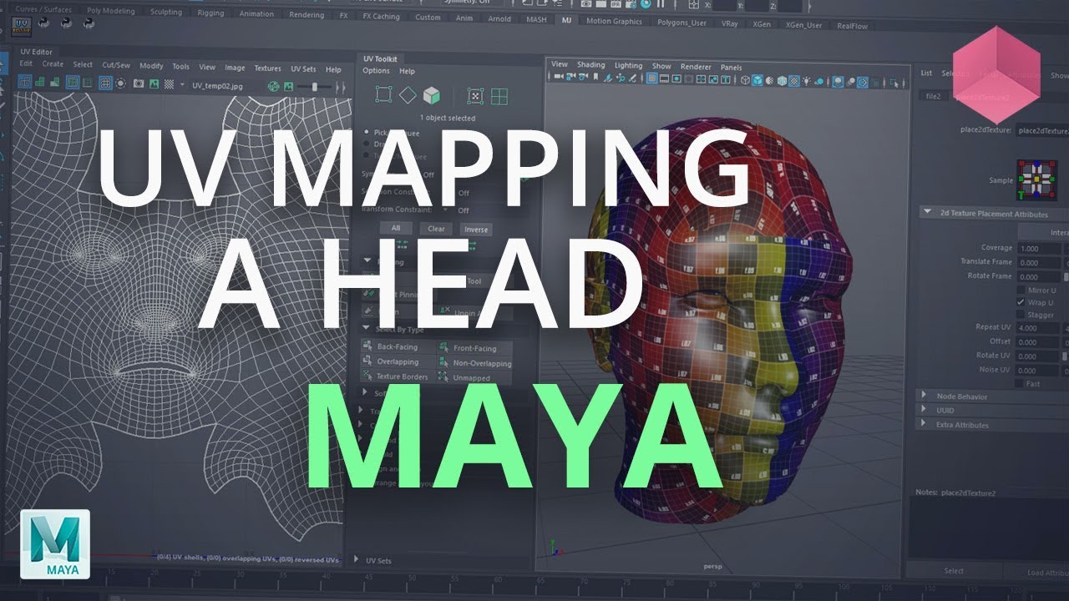Open texture list dropdown beside UV_temp02.jpg
Viewport: 1069px width, 601px height.
(182, 84)
